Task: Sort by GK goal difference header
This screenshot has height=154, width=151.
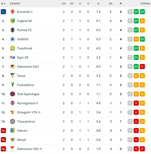Action: [111, 4]
